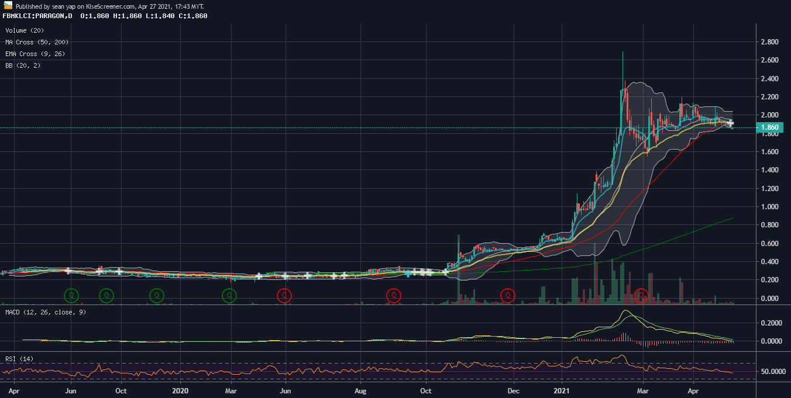791x398 pixels.
Task: Click the rightmost red Q earnings marker
Action: pyautogui.click(x=642, y=295)
